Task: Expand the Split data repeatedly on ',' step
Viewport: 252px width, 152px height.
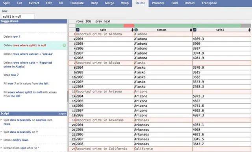Action: pos(1,132)
